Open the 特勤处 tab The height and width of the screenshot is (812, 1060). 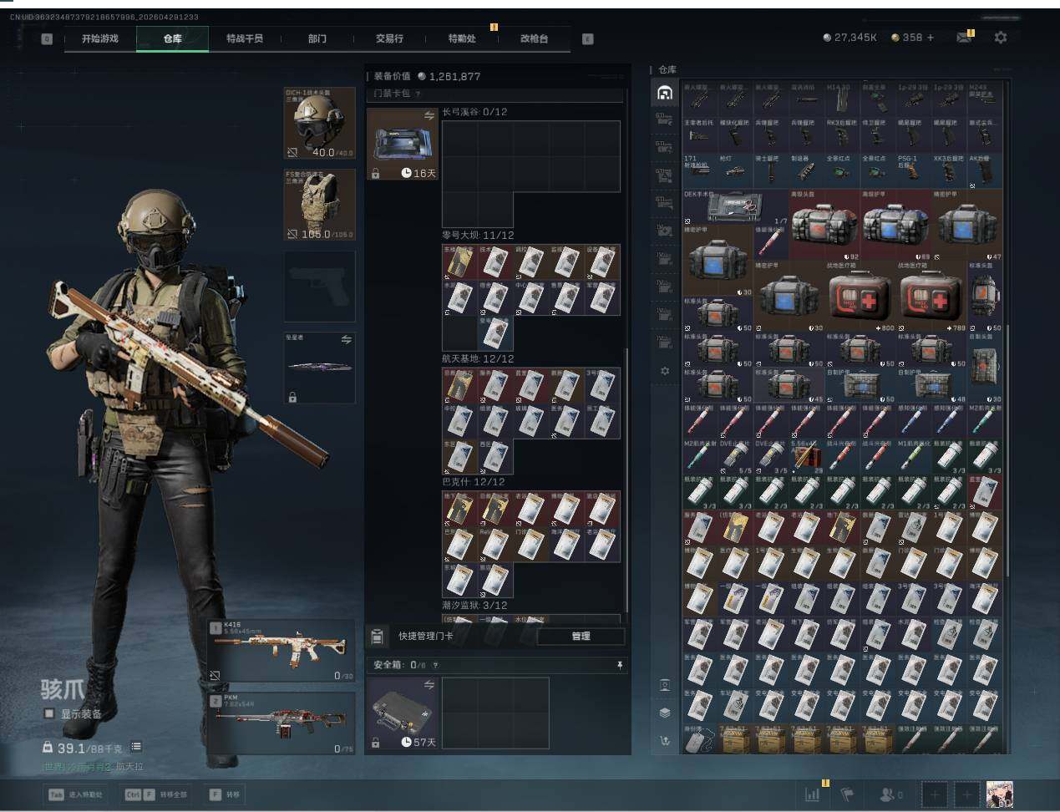pos(462,38)
